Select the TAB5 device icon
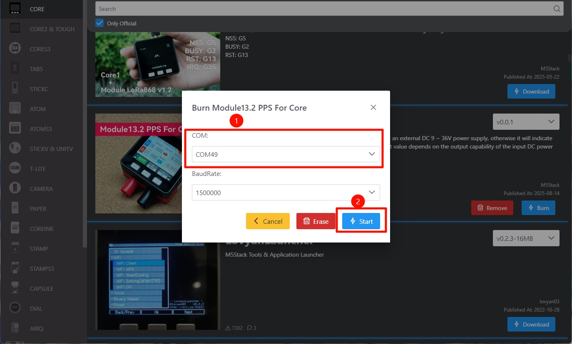This screenshot has width=572, height=344. pos(15,69)
